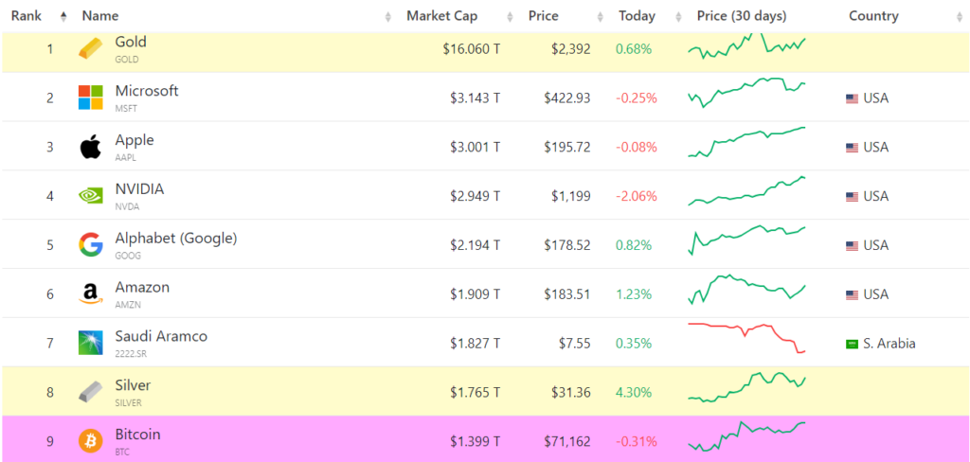970x462 pixels.
Task: Click the Rank column header
Action: (x=26, y=16)
